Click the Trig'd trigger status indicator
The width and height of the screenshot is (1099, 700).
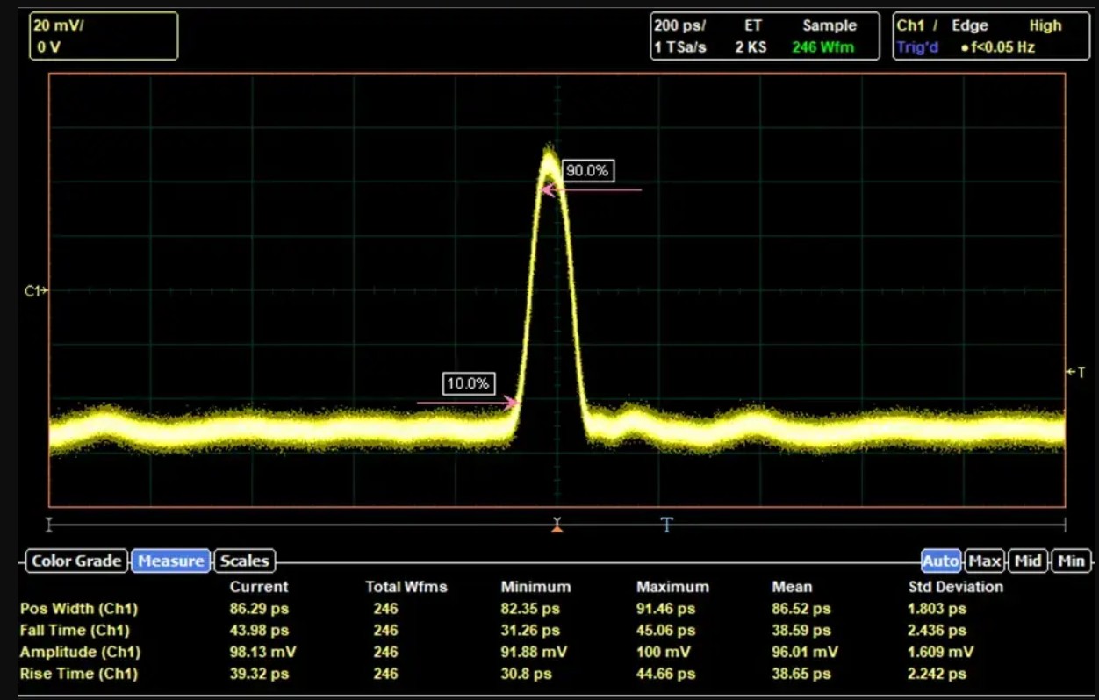tap(918, 47)
